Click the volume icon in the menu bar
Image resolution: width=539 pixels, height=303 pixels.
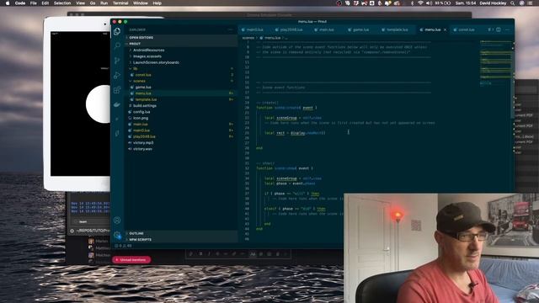(429, 3)
